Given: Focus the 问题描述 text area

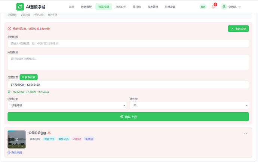Looking at the screenshot, I should (128, 62).
